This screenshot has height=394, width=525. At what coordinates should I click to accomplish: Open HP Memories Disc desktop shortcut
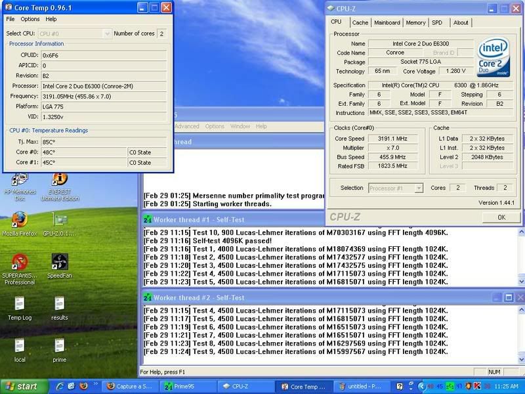[20, 187]
